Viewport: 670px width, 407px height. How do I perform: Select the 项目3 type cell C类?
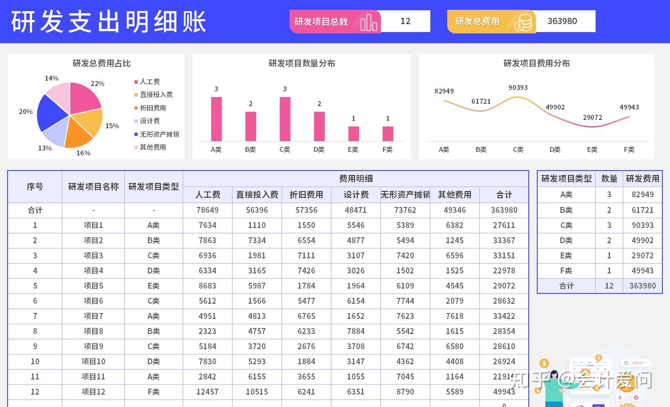pos(154,256)
